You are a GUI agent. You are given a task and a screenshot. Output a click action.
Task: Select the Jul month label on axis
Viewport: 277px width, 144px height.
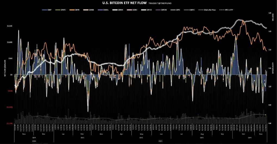[x=181, y=134]
